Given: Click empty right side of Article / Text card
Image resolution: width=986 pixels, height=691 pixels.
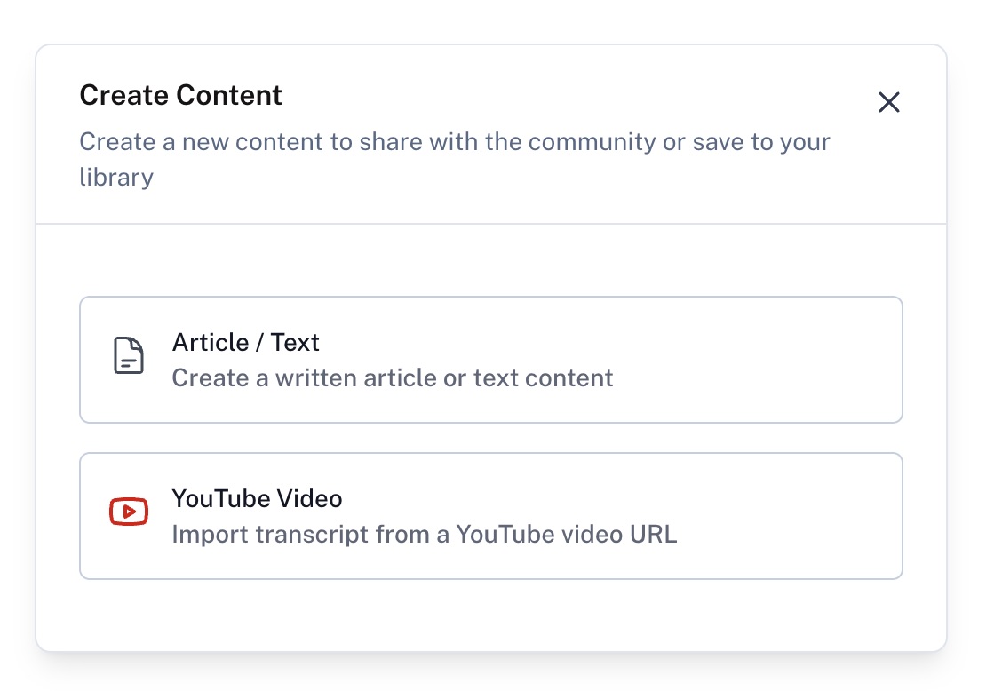Looking at the screenshot, I should point(782,360).
